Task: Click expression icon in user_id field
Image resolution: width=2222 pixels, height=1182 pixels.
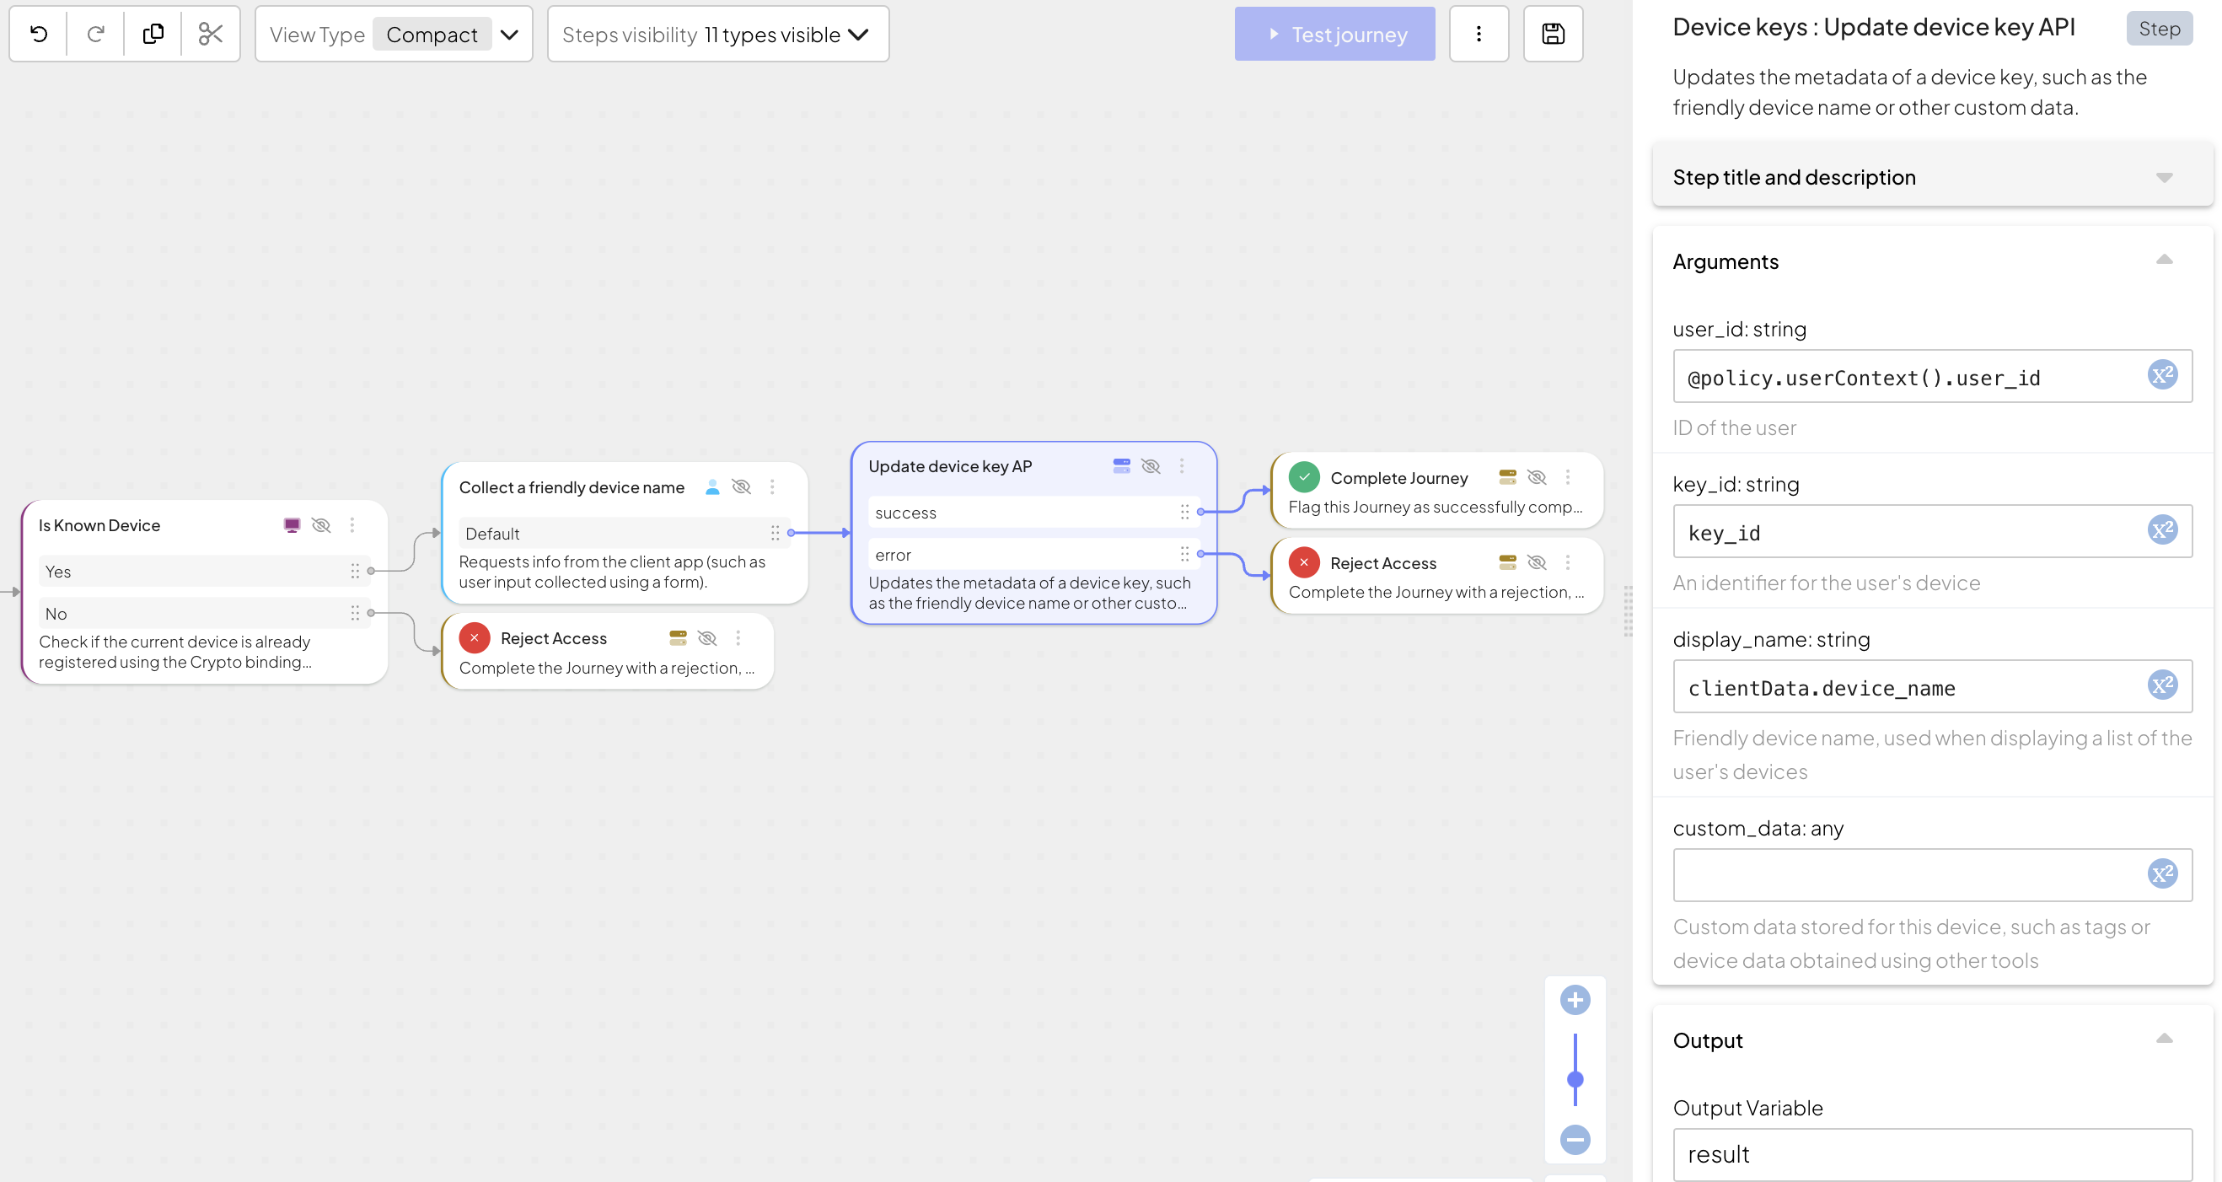Action: coord(2161,375)
